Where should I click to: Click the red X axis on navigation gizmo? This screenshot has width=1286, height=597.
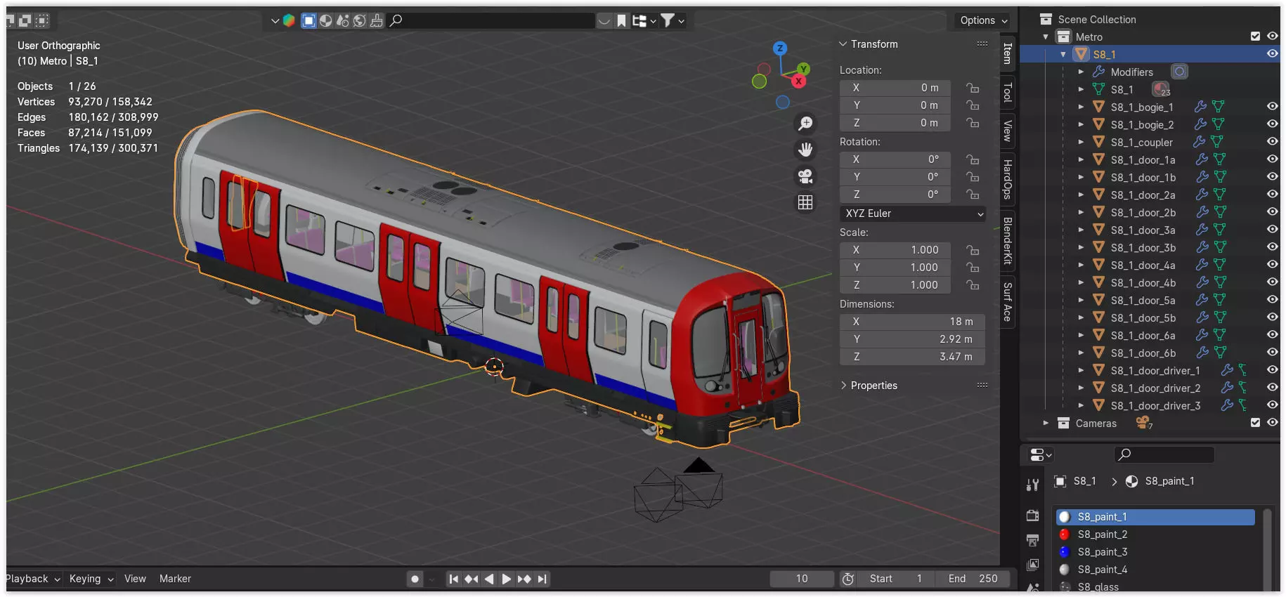[x=799, y=81]
